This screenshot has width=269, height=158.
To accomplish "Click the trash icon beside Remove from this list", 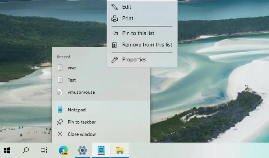I will (x=114, y=45).
